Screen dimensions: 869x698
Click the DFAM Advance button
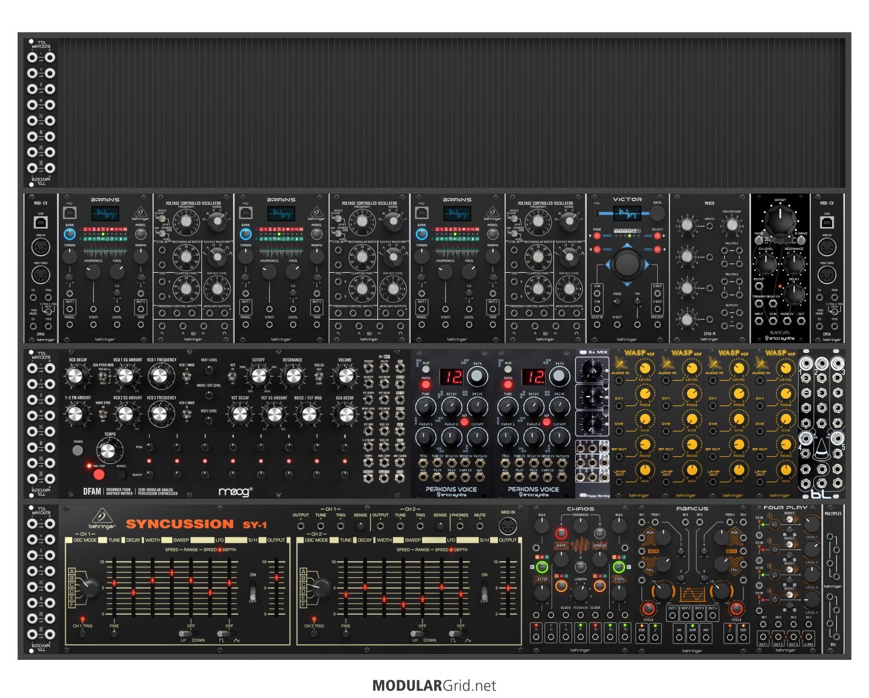[121, 474]
